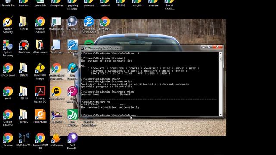Image resolution: width=276 pixels, height=155 pixels.
Task: Launch the e-Sword shortcut
Action: click(72, 47)
